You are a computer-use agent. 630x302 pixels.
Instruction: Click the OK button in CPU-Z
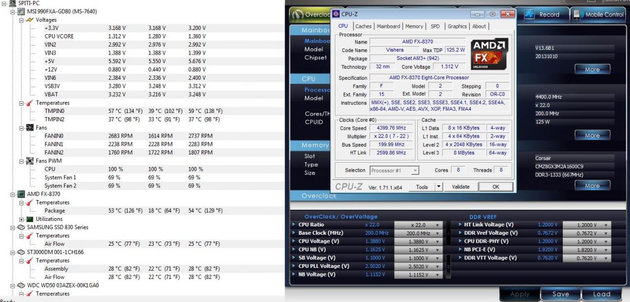click(x=495, y=187)
